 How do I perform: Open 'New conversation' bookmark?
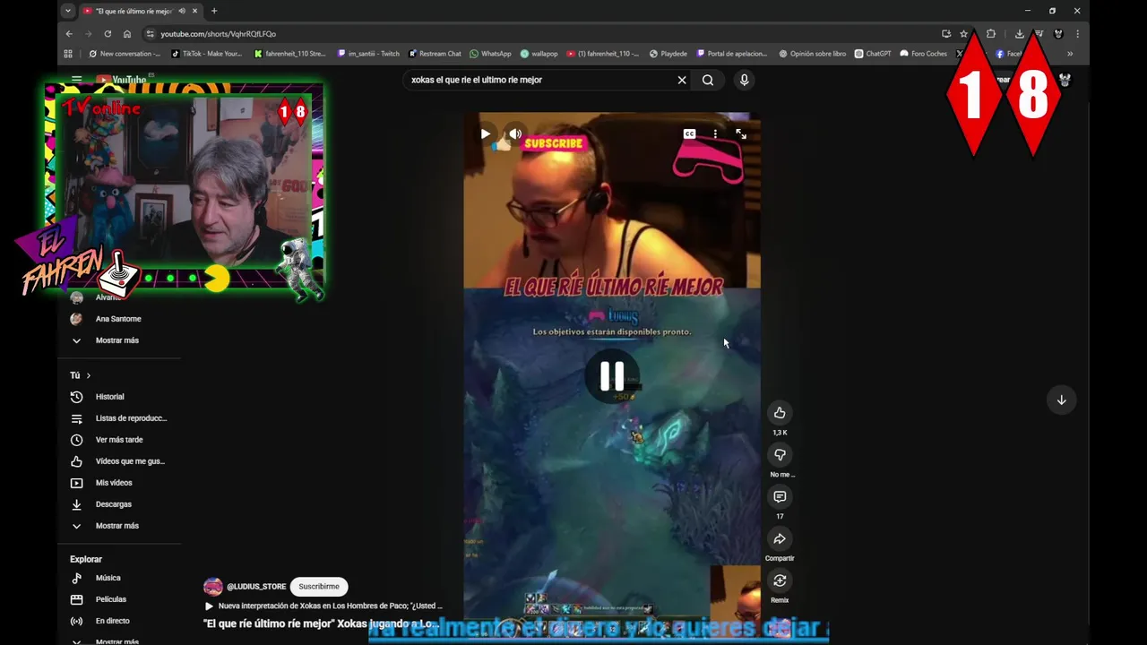coord(124,54)
